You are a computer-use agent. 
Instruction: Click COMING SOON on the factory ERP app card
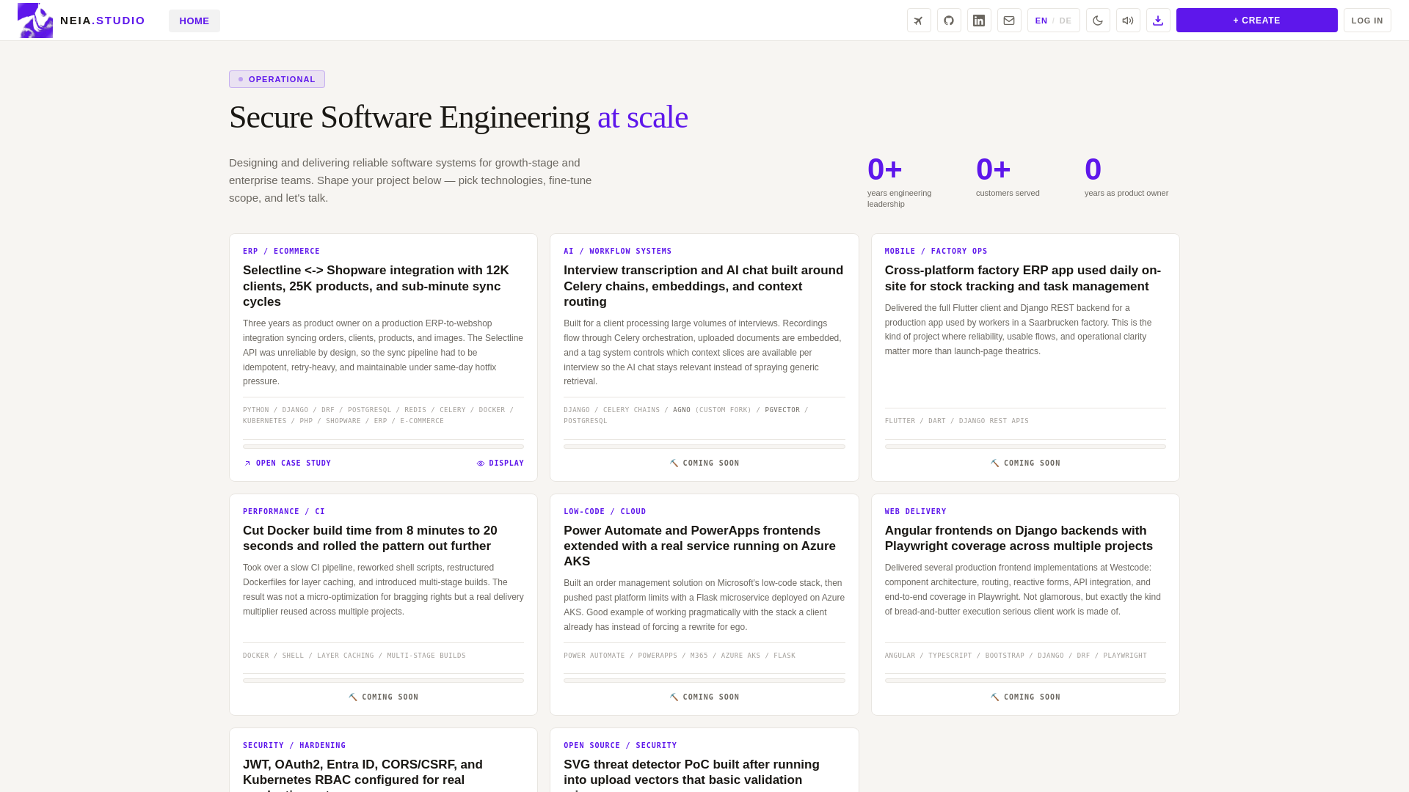tap(1025, 463)
